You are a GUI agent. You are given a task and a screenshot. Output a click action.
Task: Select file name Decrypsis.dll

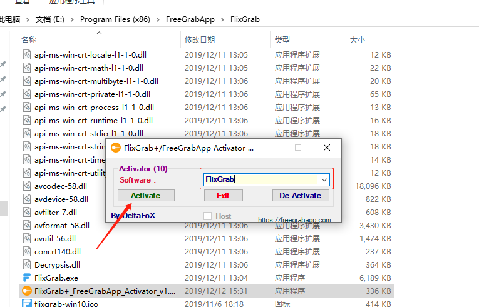pyautogui.click(x=57, y=264)
